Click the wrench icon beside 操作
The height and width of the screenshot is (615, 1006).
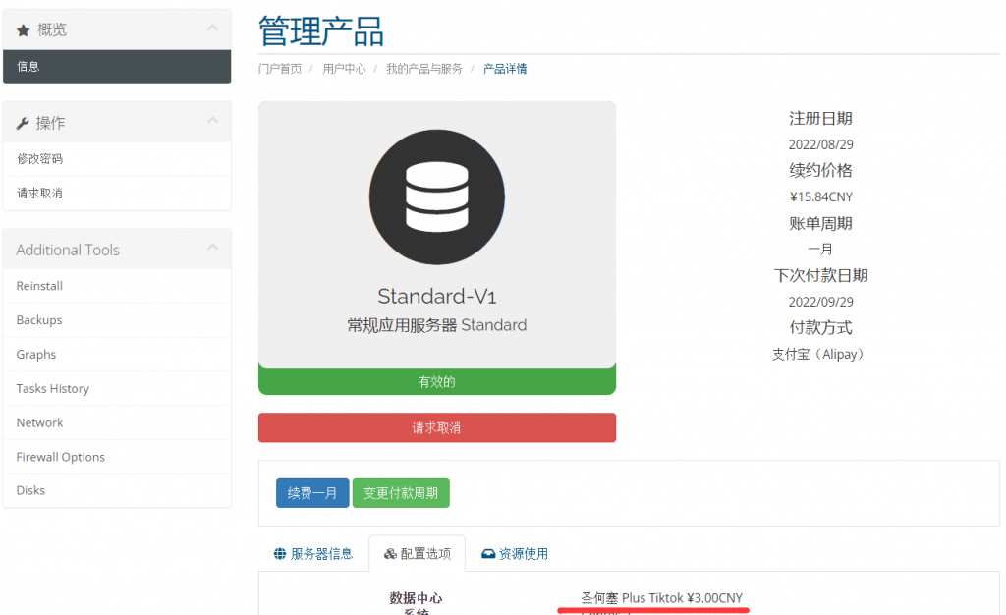tap(24, 124)
